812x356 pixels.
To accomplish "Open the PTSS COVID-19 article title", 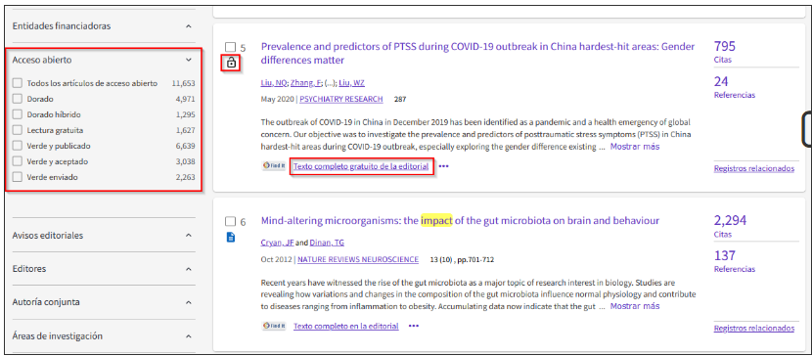I will tap(477, 53).
